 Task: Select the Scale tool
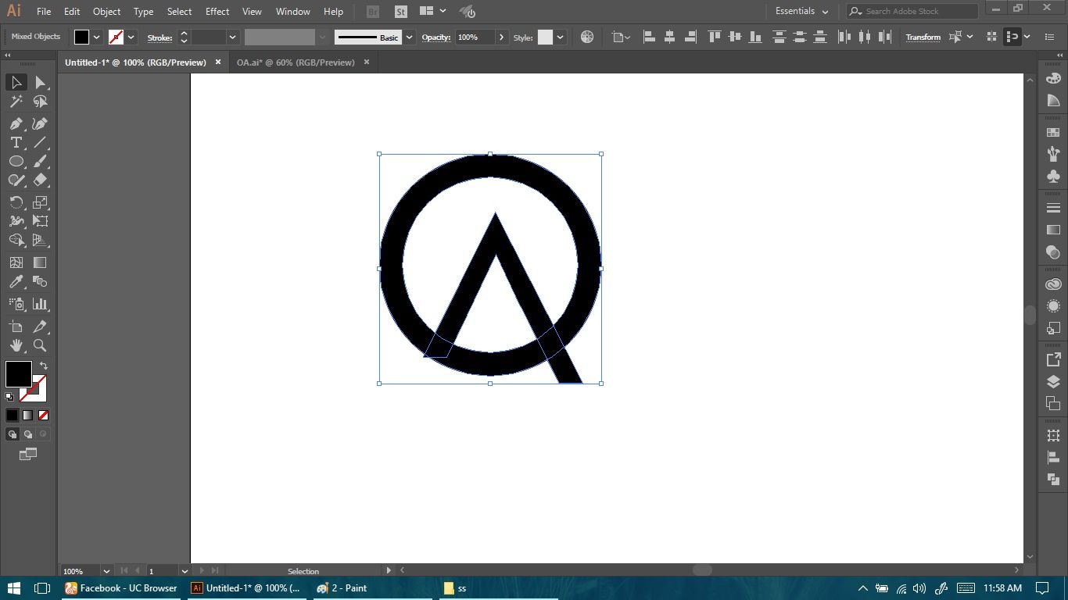tap(40, 202)
